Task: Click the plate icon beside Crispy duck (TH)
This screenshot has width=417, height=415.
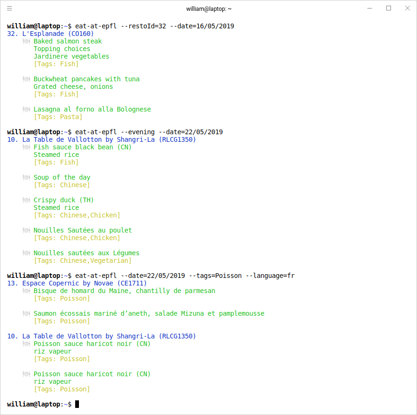Action: 26,200
